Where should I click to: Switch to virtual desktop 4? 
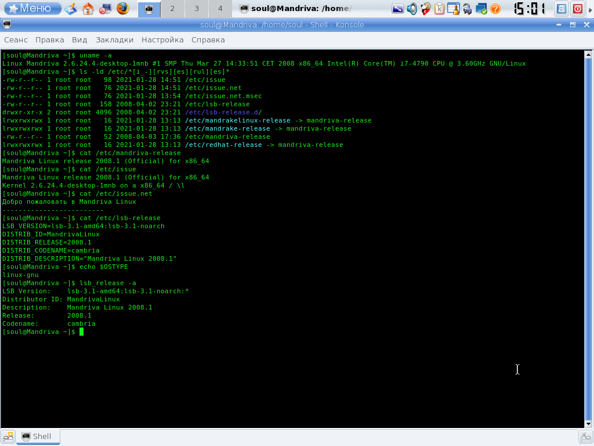(x=220, y=9)
